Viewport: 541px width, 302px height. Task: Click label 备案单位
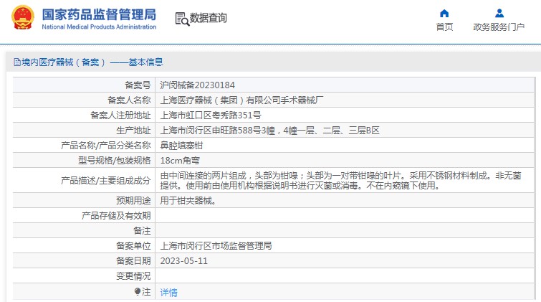coord(133,246)
